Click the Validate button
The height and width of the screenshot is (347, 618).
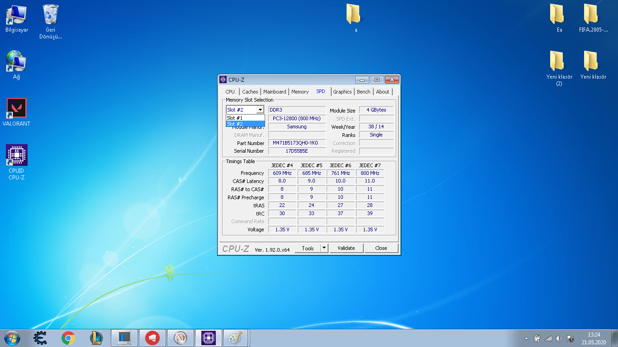click(346, 248)
